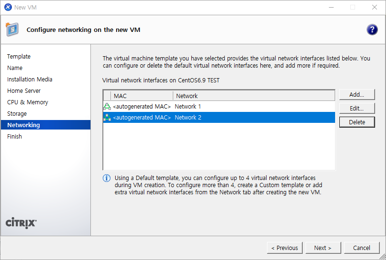The image size is (386, 260).
Task: Switch to the Storage step
Action: (17, 114)
